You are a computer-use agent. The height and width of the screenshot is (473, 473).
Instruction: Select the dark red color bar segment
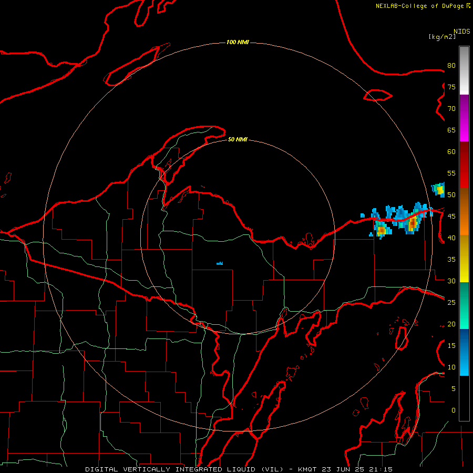pos(464,164)
